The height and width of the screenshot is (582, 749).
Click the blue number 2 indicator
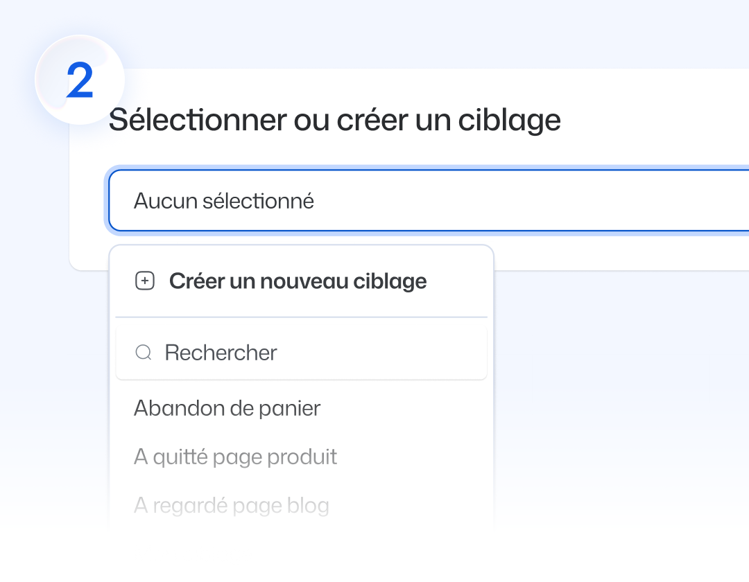pyautogui.click(x=78, y=80)
